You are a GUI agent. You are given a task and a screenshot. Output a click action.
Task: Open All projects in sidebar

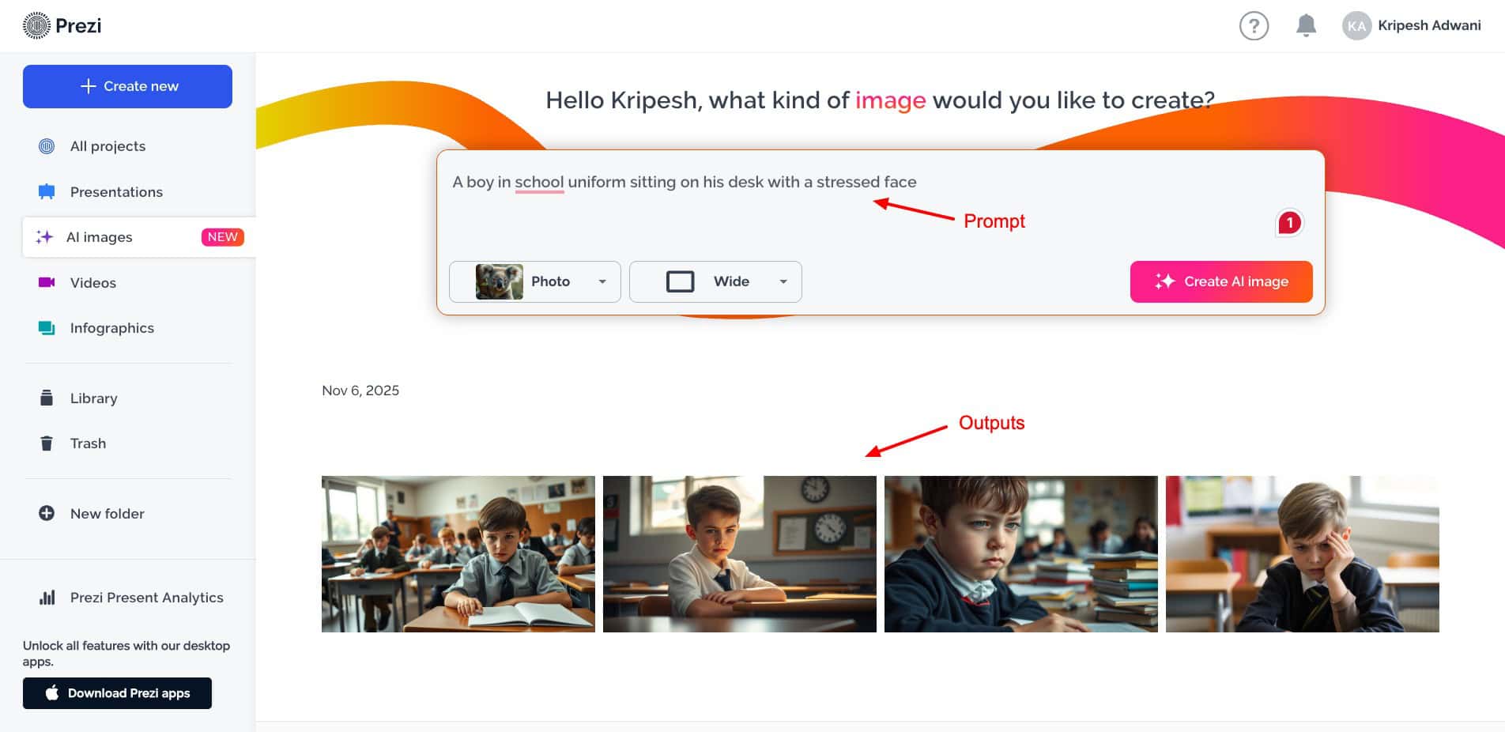point(107,146)
